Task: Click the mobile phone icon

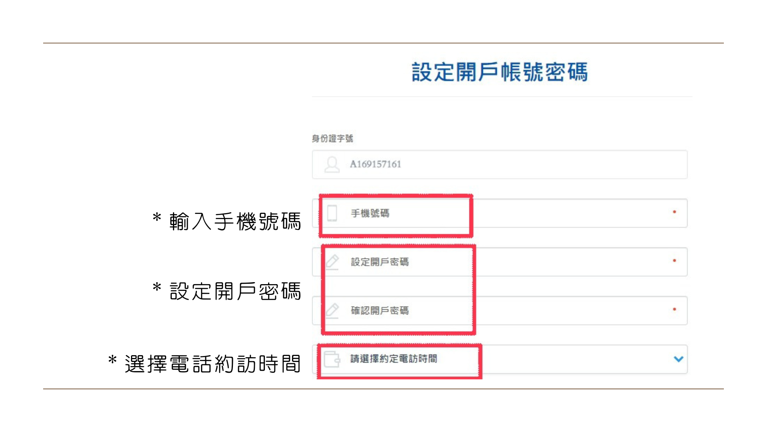Action: 332,213
